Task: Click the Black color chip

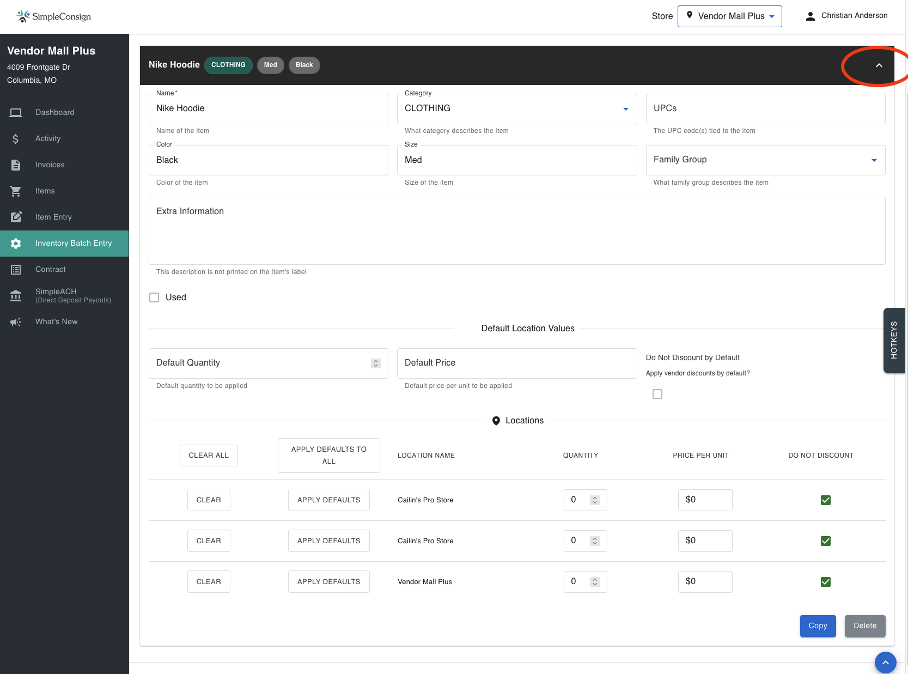Action: point(304,65)
